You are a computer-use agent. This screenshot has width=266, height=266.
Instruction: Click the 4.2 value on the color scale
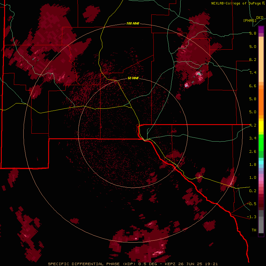pyautogui.click(x=253, y=125)
